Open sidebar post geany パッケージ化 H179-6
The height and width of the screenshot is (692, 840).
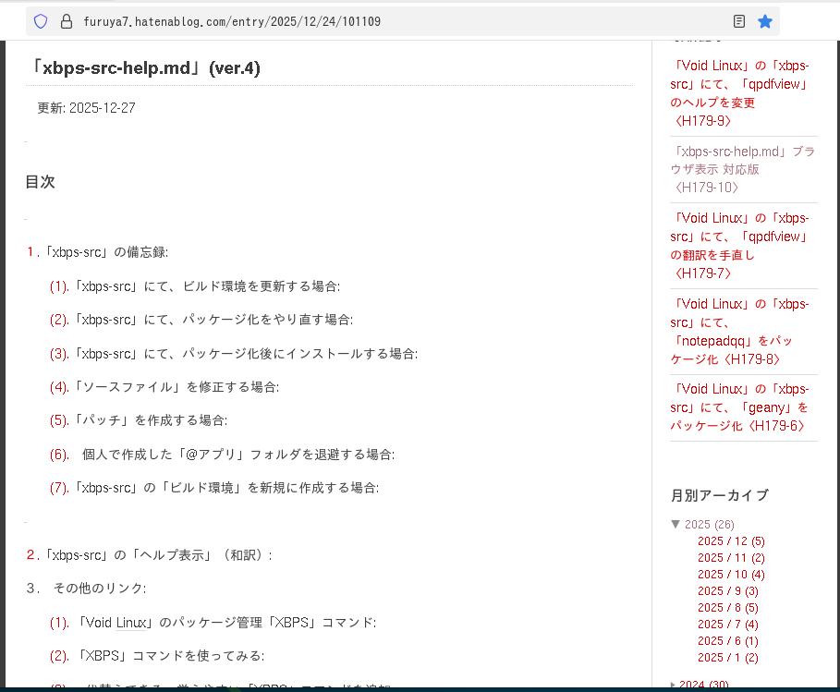pos(740,407)
